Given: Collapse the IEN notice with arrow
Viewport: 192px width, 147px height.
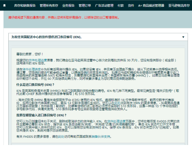Looking at the screenshot, I should tap(183, 37).
